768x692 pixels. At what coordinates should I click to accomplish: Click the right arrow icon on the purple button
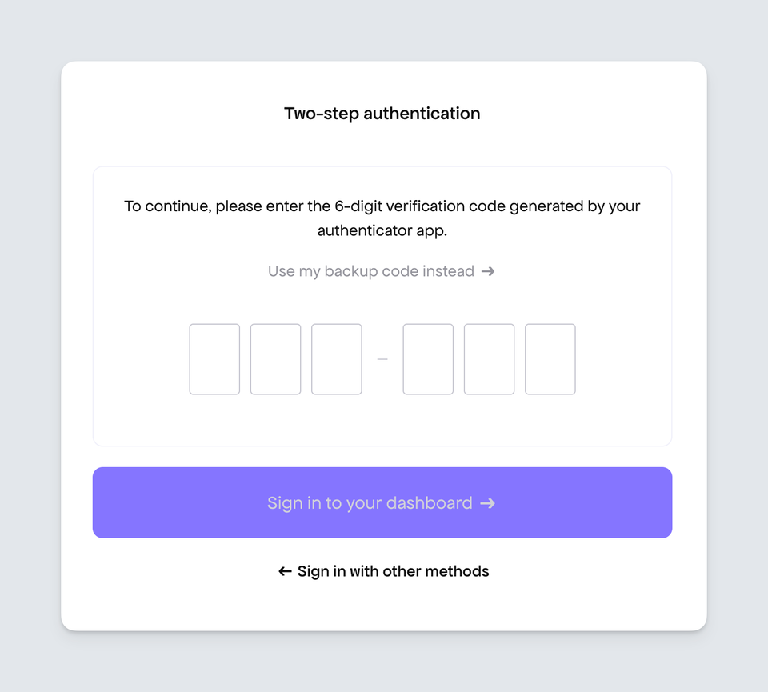click(x=487, y=503)
